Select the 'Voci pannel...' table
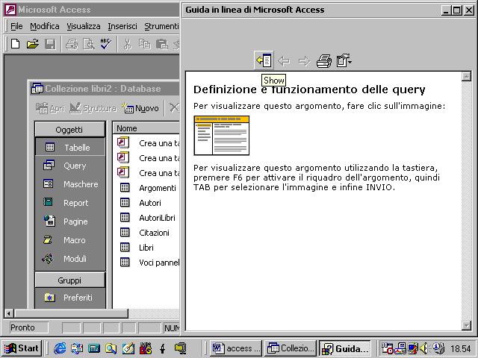 click(x=149, y=263)
